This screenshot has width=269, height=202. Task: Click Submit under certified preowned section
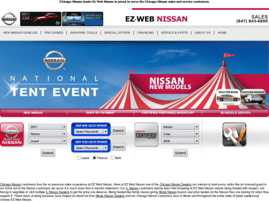pyautogui.click(x=180, y=153)
